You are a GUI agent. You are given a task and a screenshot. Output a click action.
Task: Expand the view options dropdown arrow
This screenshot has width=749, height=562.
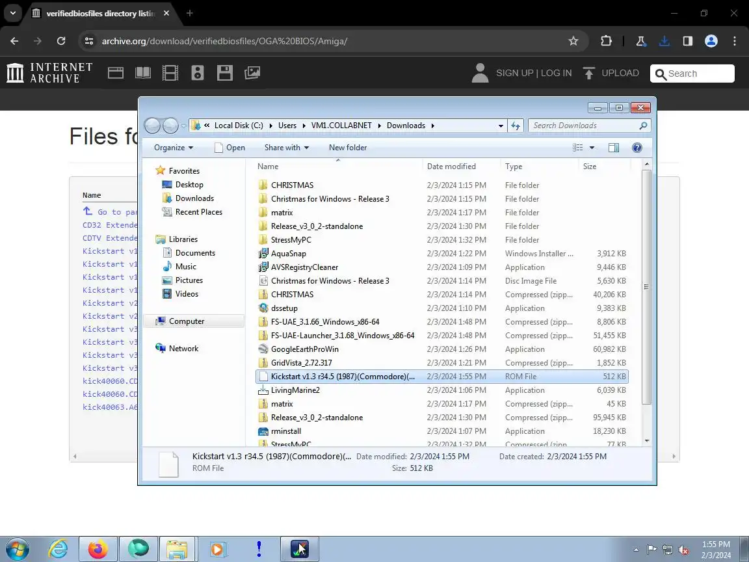(x=592, y=148)
